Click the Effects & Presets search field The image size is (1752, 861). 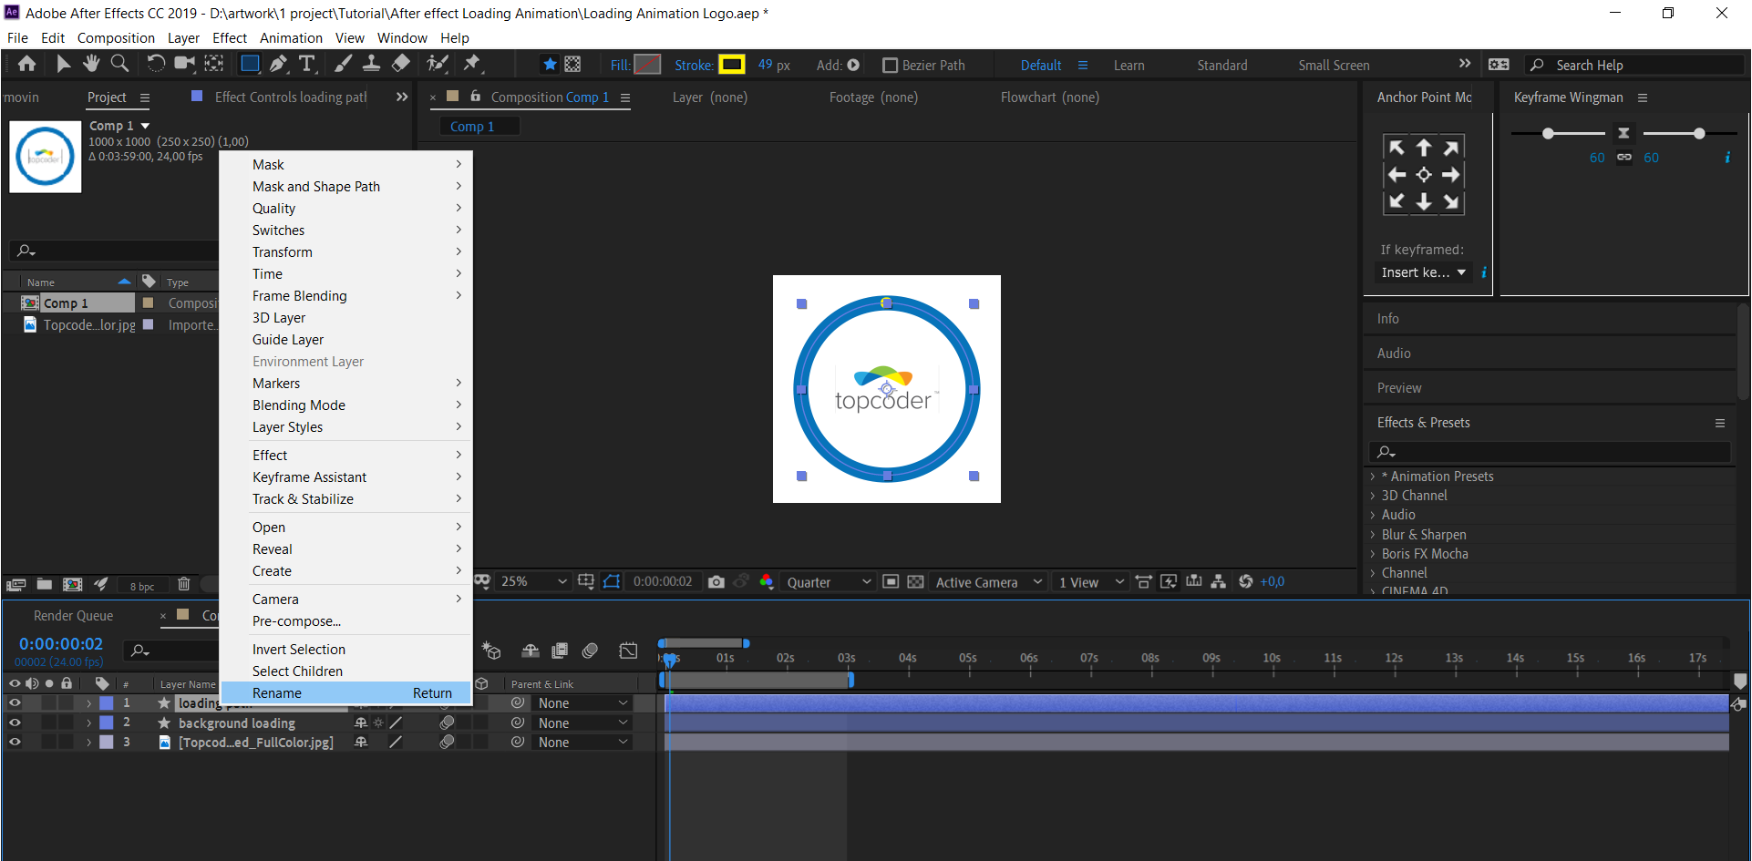(1550, 452)
